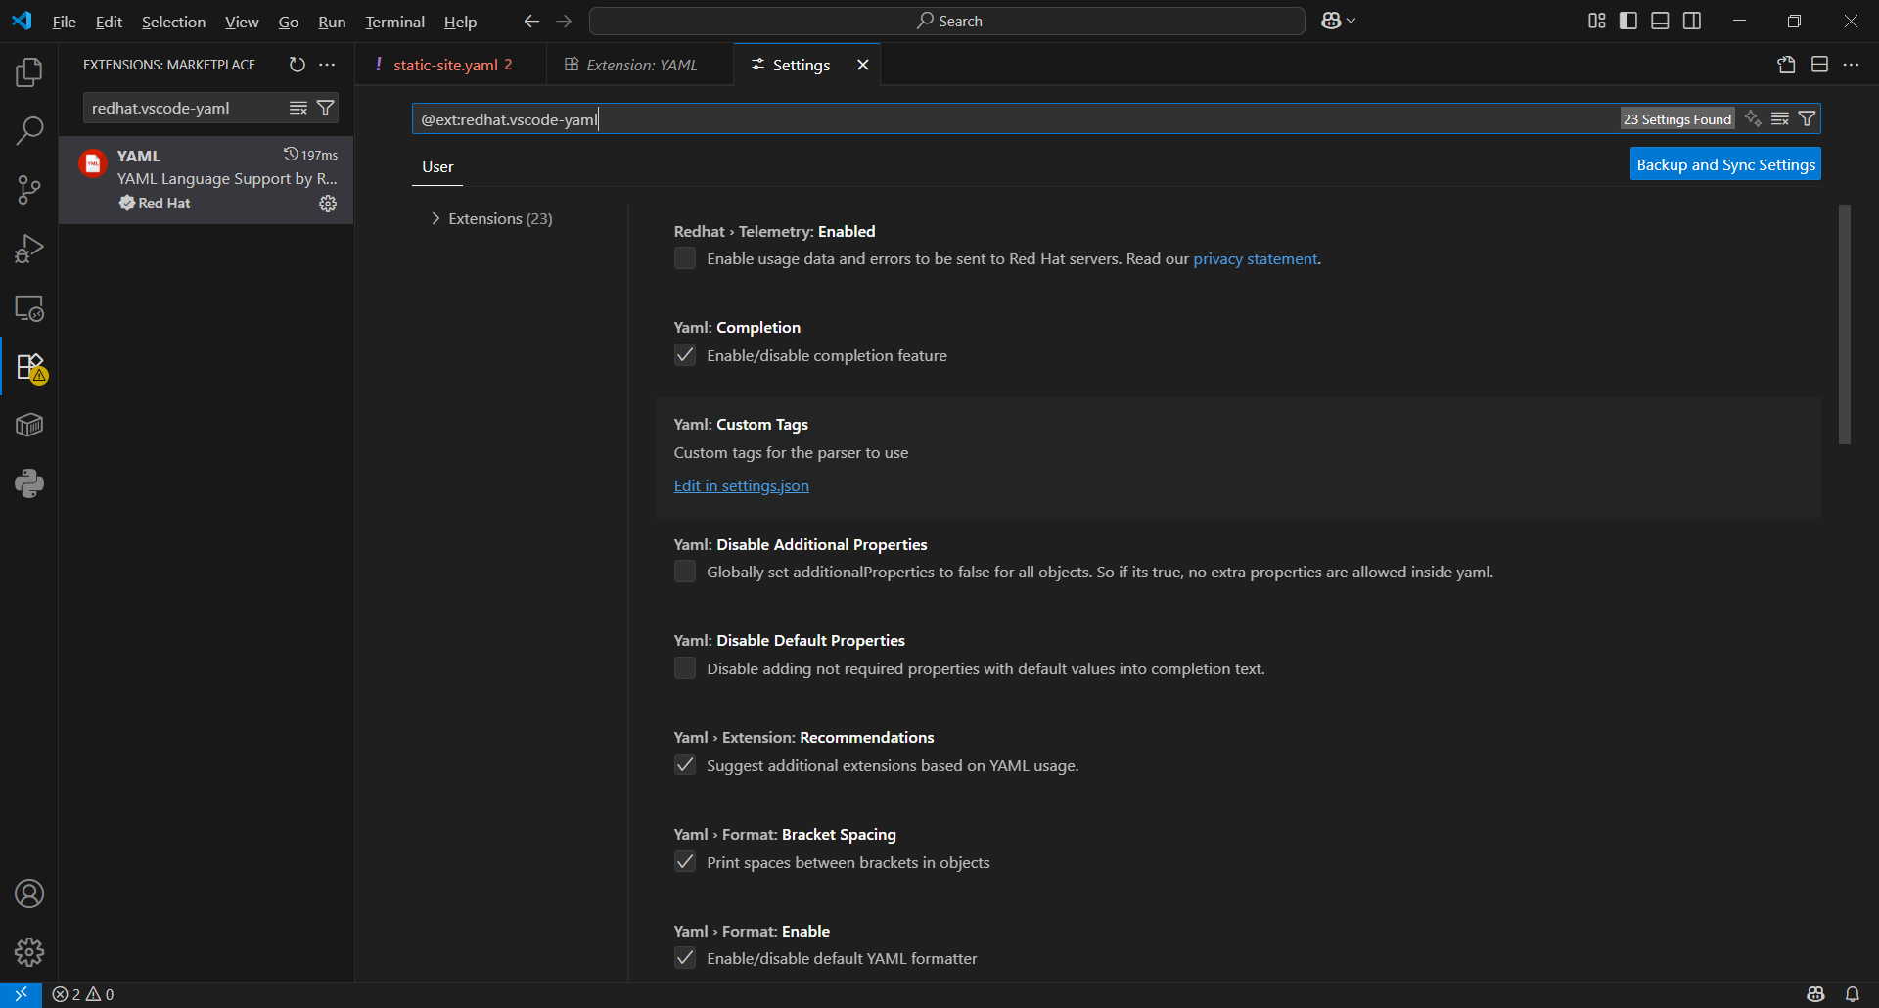
Task: Click the Open Settings (JSON) icon
Action: [1786, 65]
